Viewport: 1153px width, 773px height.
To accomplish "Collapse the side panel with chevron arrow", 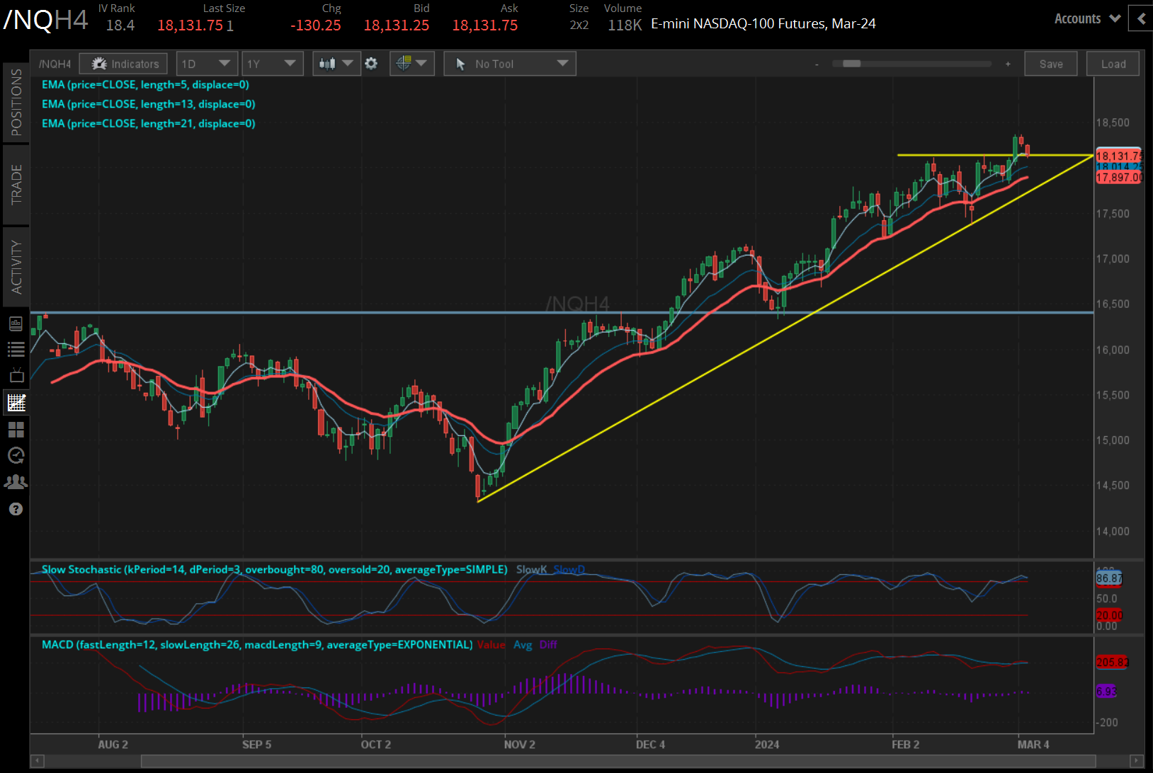I will [x=1142, y=19].
